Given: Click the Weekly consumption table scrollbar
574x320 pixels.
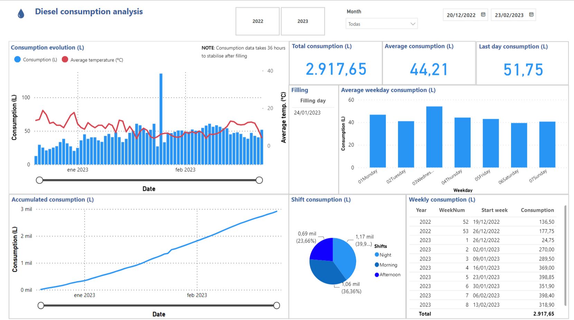Looking at the screenshot, I should (x=565, y=256).
